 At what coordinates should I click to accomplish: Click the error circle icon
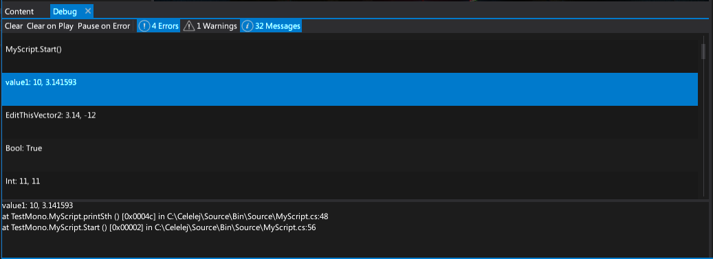click(144, 26)
